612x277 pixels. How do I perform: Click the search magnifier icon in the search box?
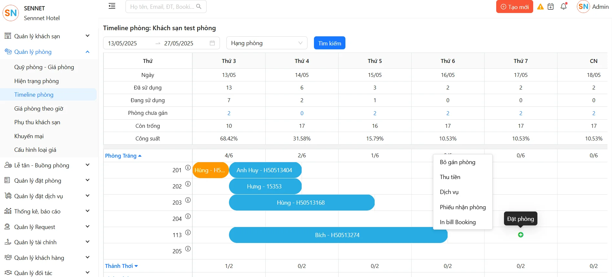click(x=199, y=6)
